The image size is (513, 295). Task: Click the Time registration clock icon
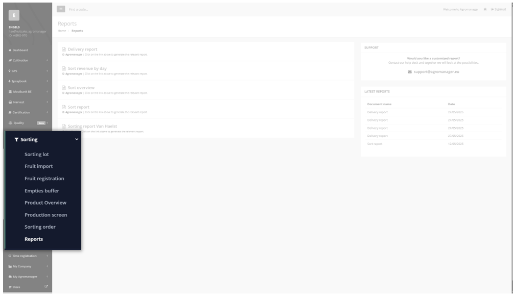click(10, 256)
